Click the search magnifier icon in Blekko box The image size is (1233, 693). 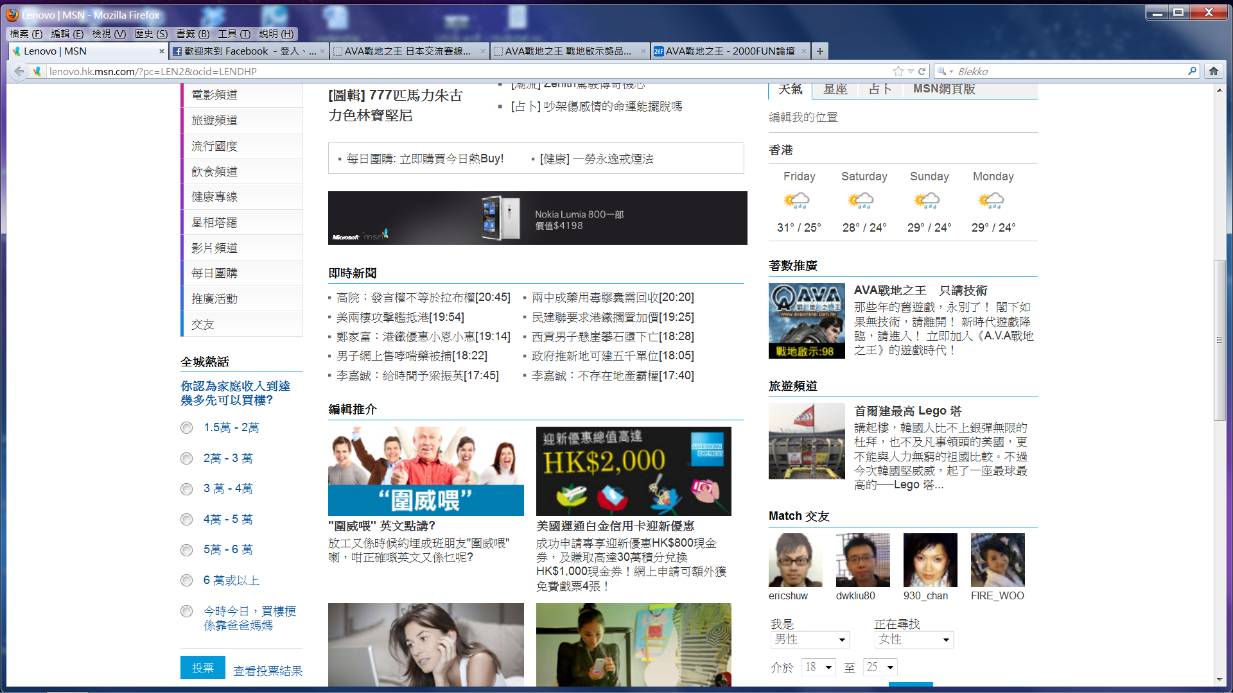[x=1192, y=71]
